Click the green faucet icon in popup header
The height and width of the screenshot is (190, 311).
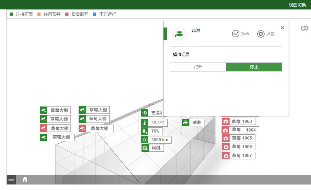coord(179,34)
